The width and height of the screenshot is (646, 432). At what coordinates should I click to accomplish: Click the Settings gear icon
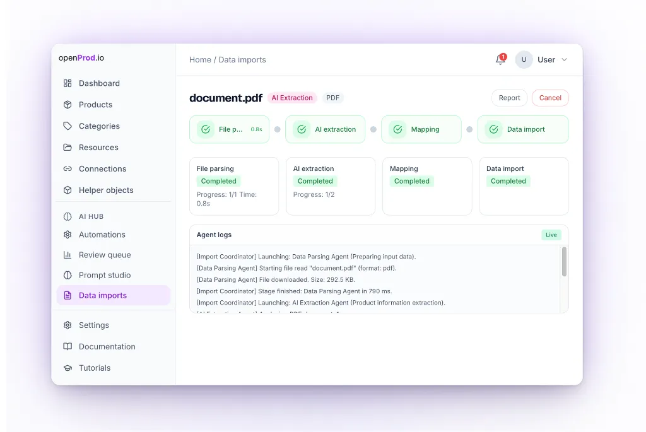click(68, 325)
